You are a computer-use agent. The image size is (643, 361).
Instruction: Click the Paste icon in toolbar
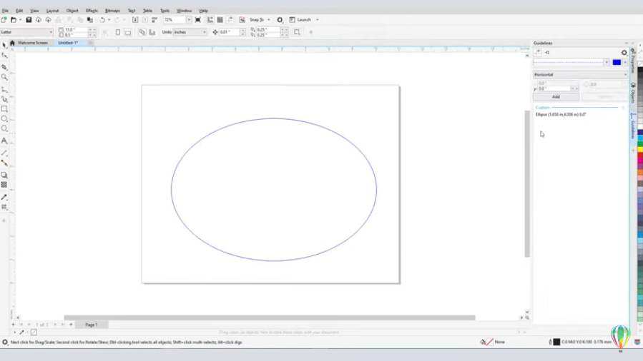90,20
